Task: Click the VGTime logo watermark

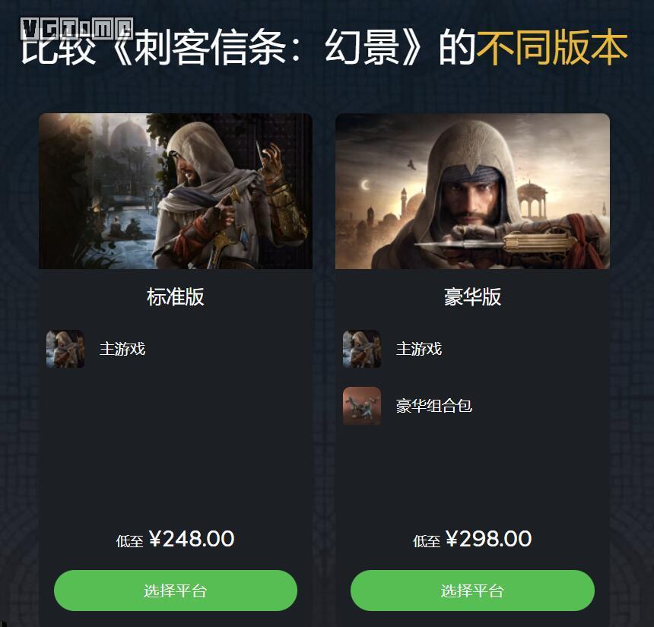Action: click(77, 28)
